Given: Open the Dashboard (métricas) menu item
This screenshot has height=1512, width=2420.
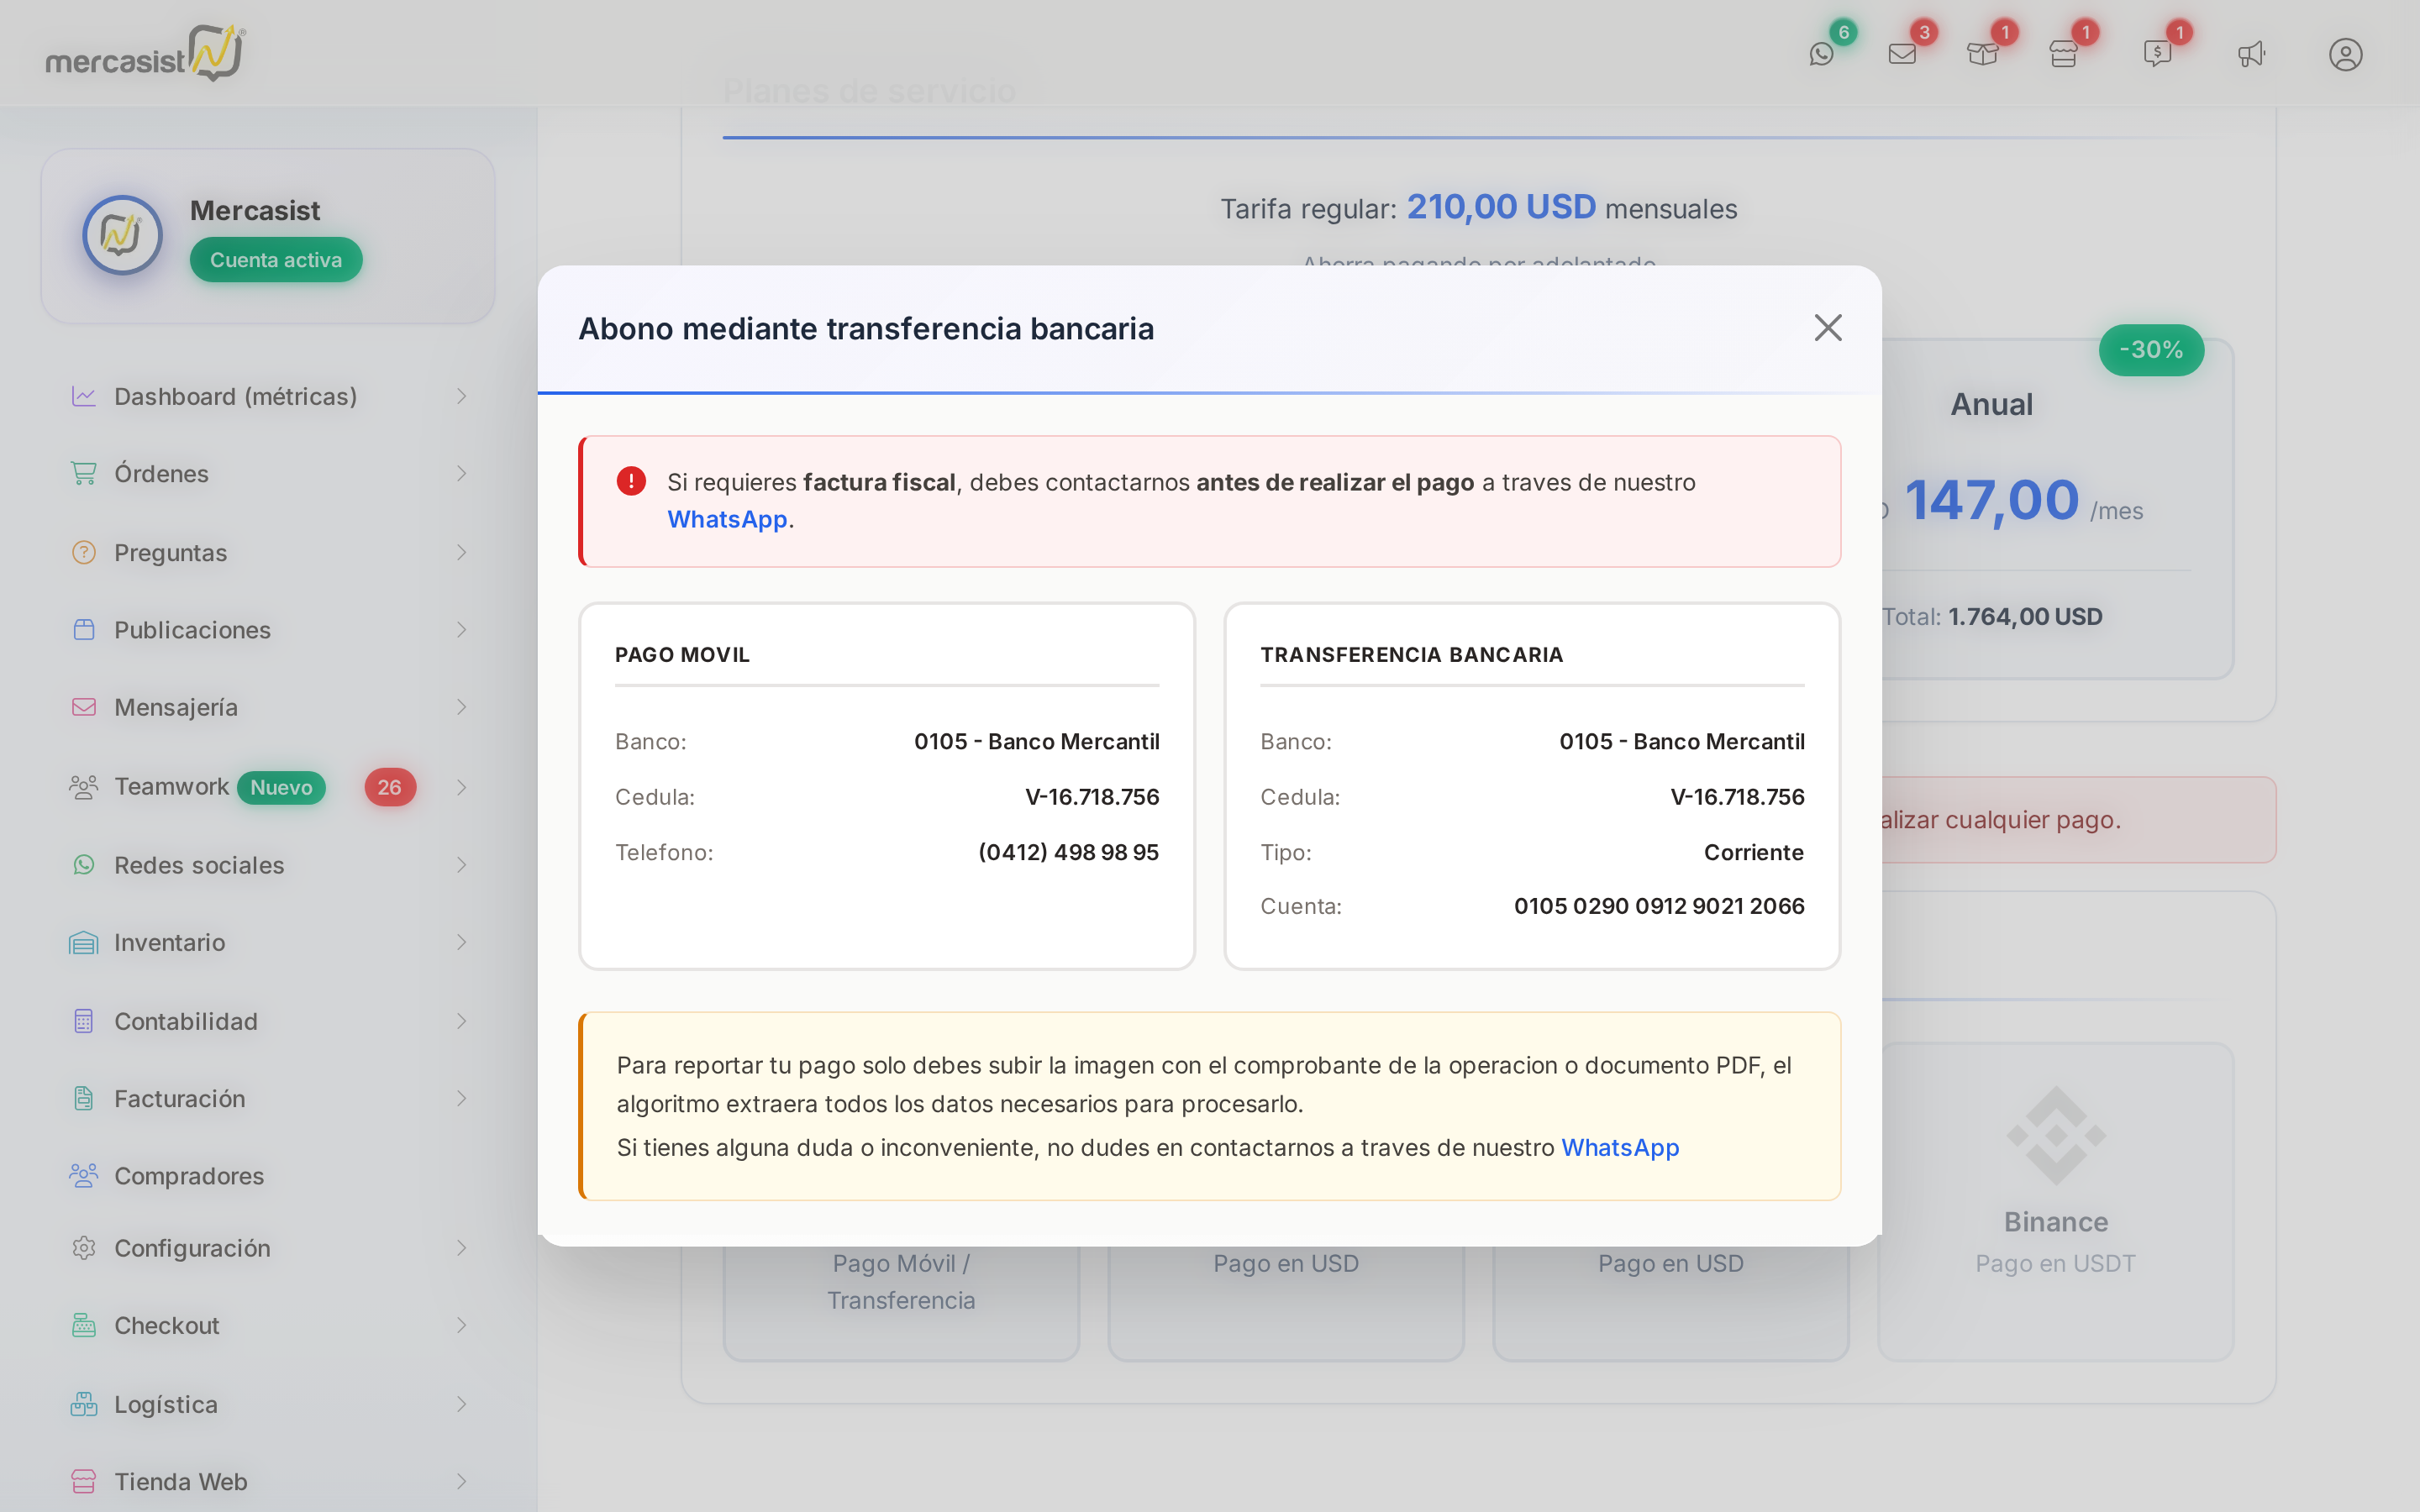Looking at the screenshot, I should tap(268, 396).
